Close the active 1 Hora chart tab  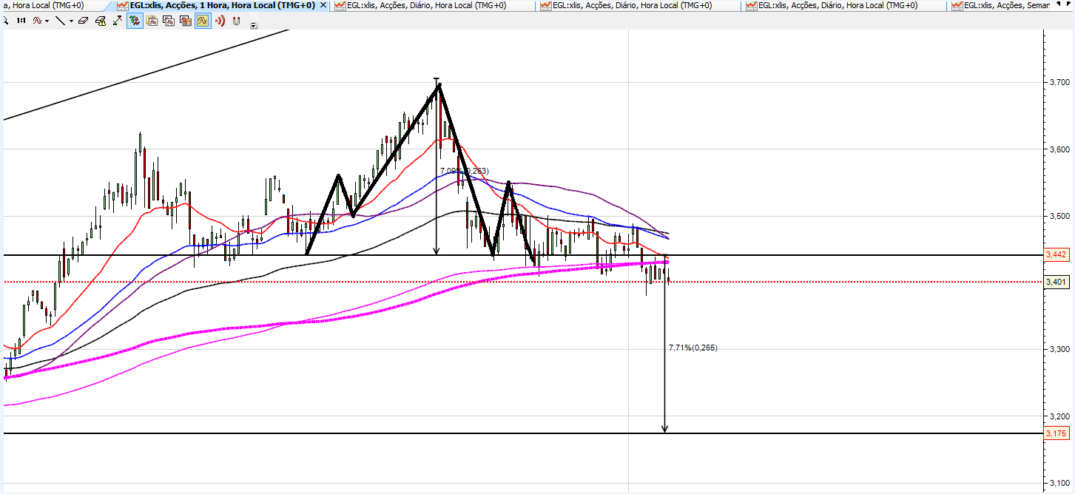click(x=323, y=5)
